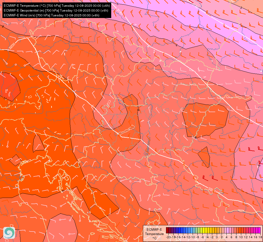Screen dimensions: 263x242
Task: Click the '18' value at the legend's end
Action: point(260,237)
